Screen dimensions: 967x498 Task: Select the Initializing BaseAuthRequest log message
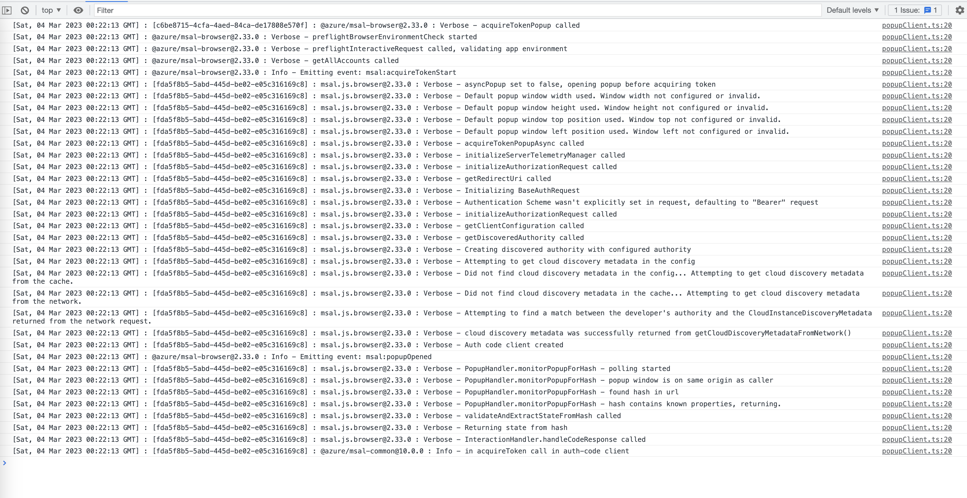(522, 191)
